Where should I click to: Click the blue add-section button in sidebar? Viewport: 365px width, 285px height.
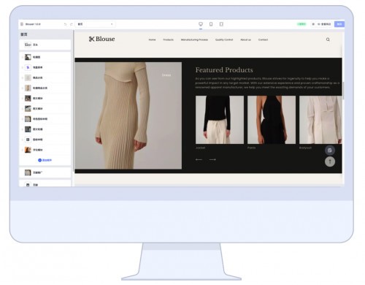[45, 160]
